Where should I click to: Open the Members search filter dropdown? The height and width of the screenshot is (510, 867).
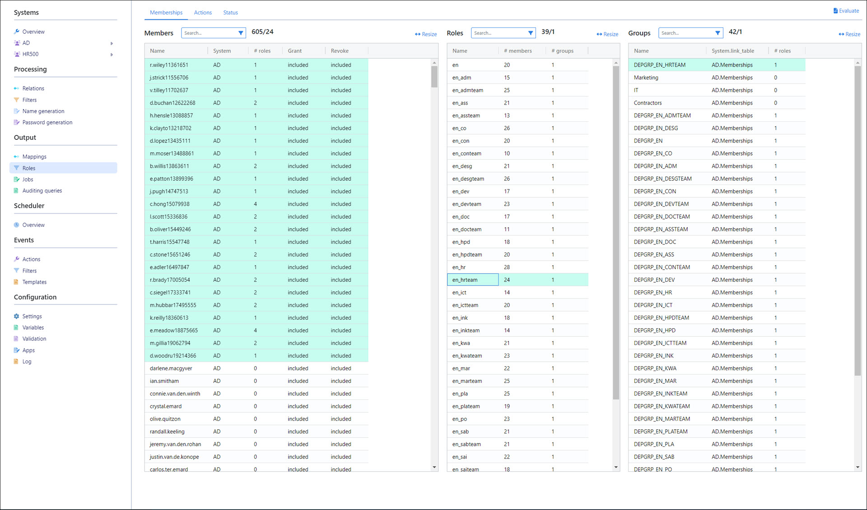click(x=241, y=33)
